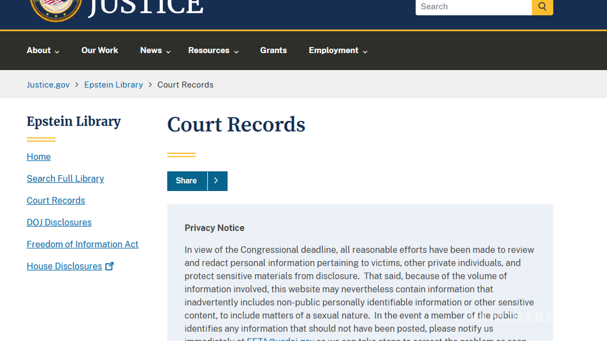Click inside the Search input field
This screenshot has width=607, height=341.
[x=473, y=7]
